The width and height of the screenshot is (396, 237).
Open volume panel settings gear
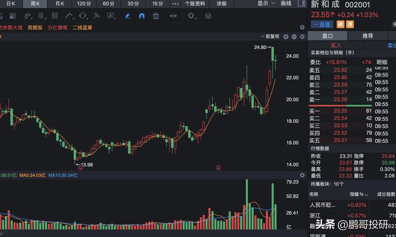(302, 175)
